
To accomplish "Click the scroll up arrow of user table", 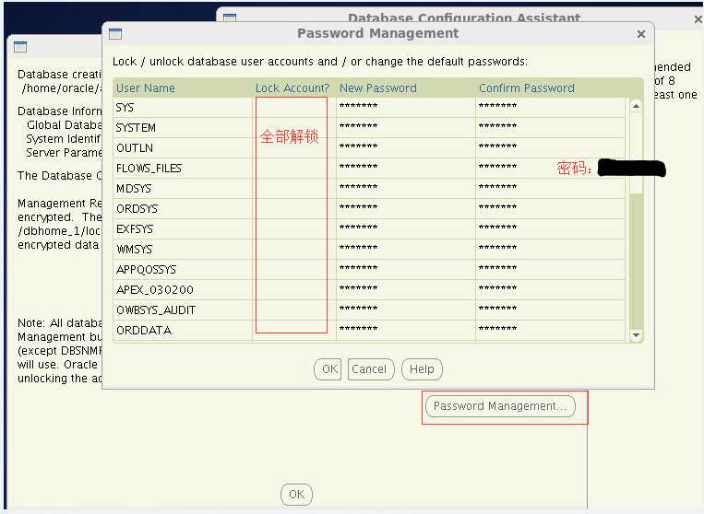I will click(636, 106).
